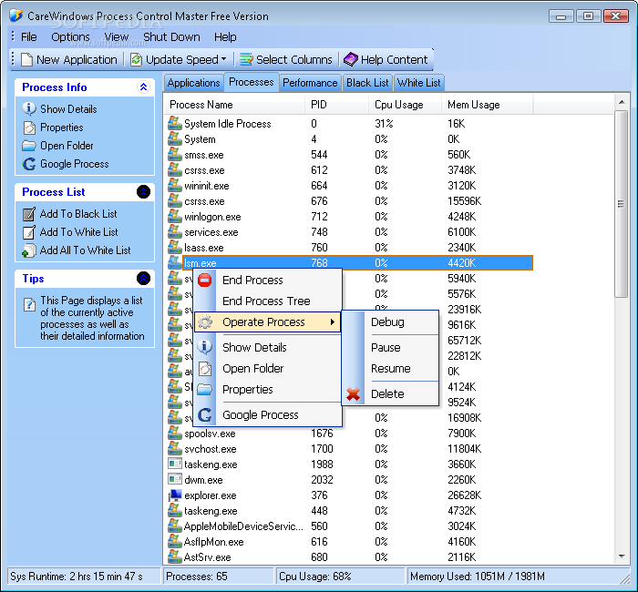Click the Google Process link in sidebar
The image size is (638, 592).
coord(75,164)
